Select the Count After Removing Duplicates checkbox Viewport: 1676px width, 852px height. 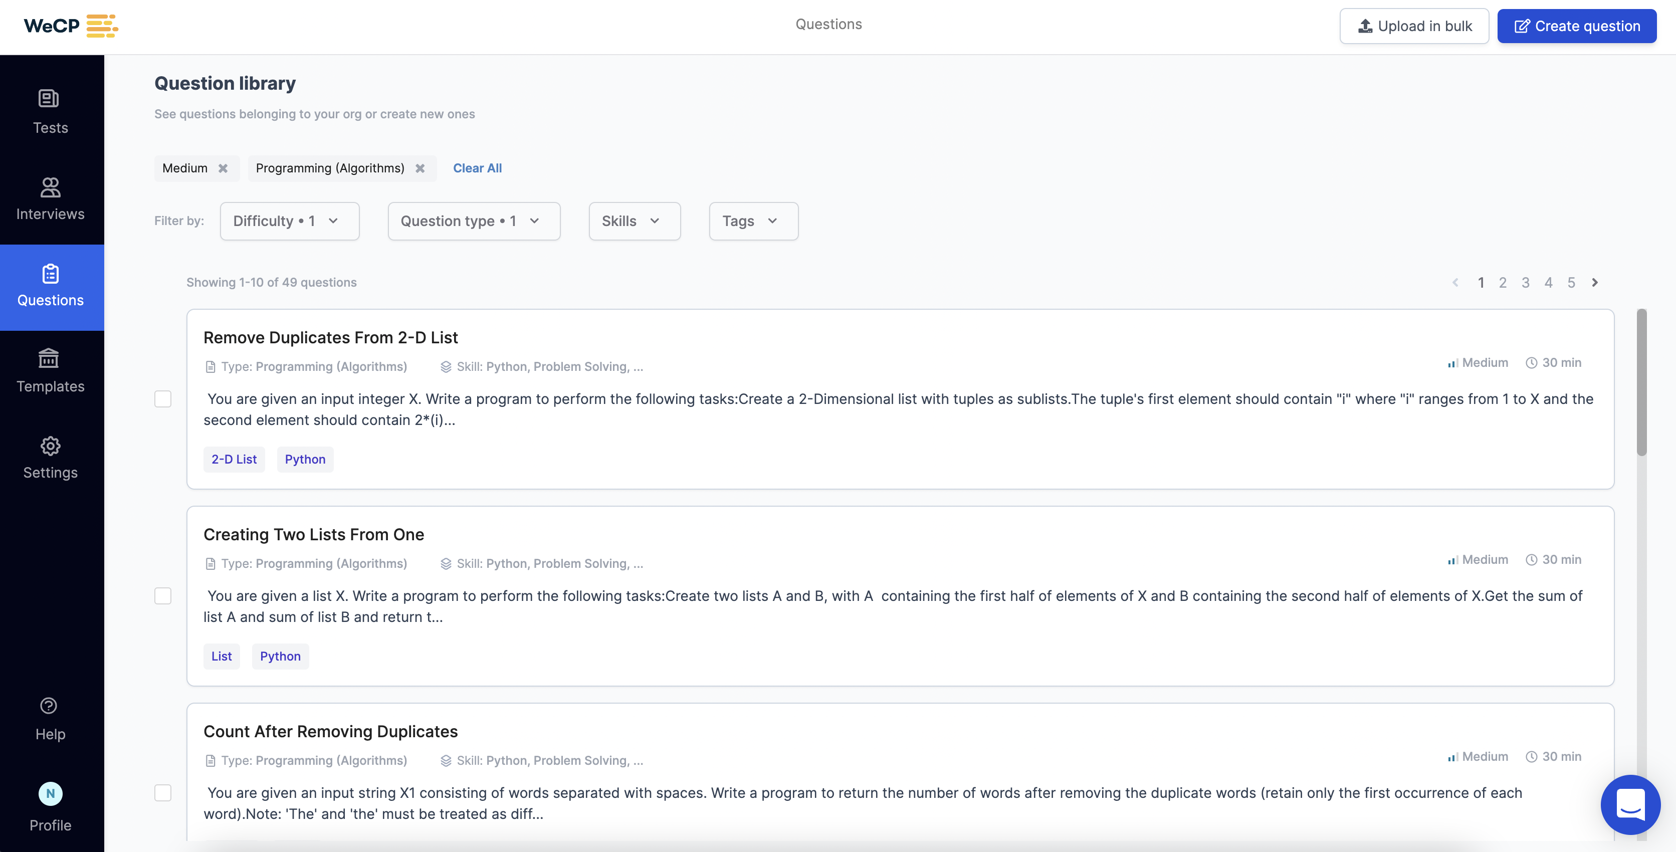[x=163, y=793]
